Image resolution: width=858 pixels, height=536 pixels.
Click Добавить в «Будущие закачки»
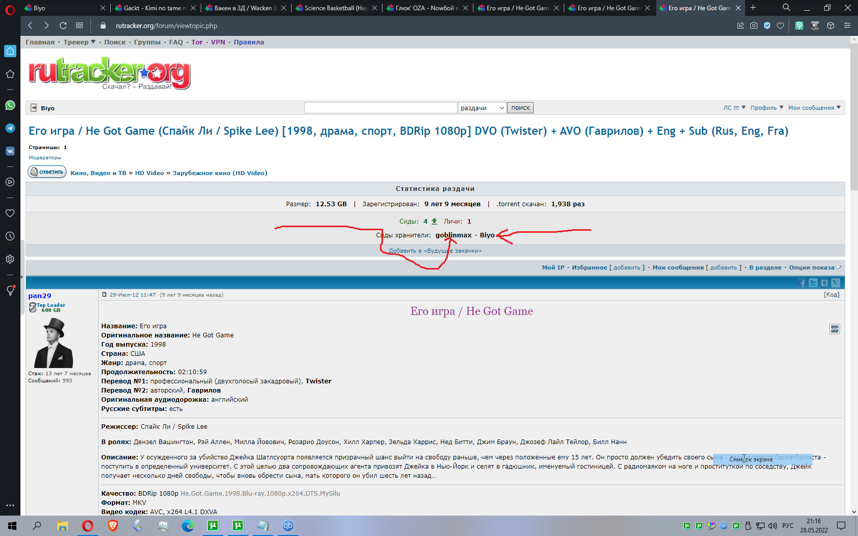pos(435,251)
